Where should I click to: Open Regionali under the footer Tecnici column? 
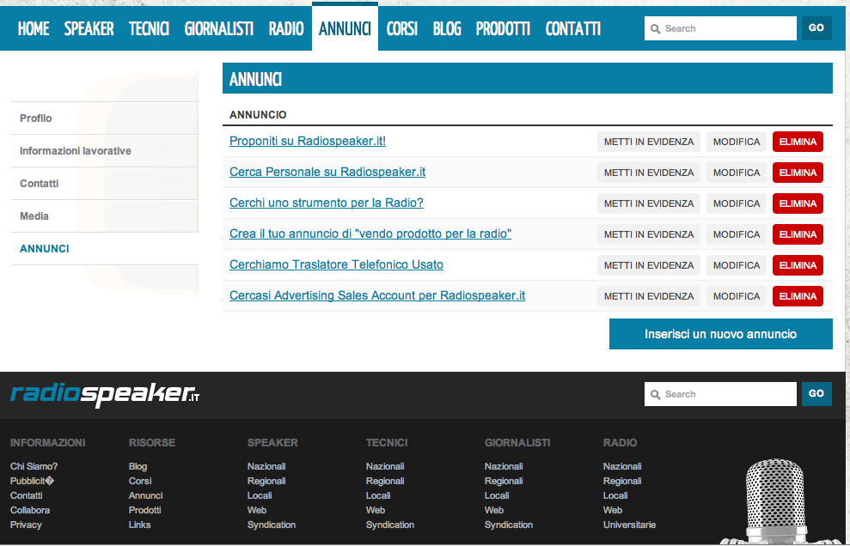pyautogui.click(x=385, y=481)
